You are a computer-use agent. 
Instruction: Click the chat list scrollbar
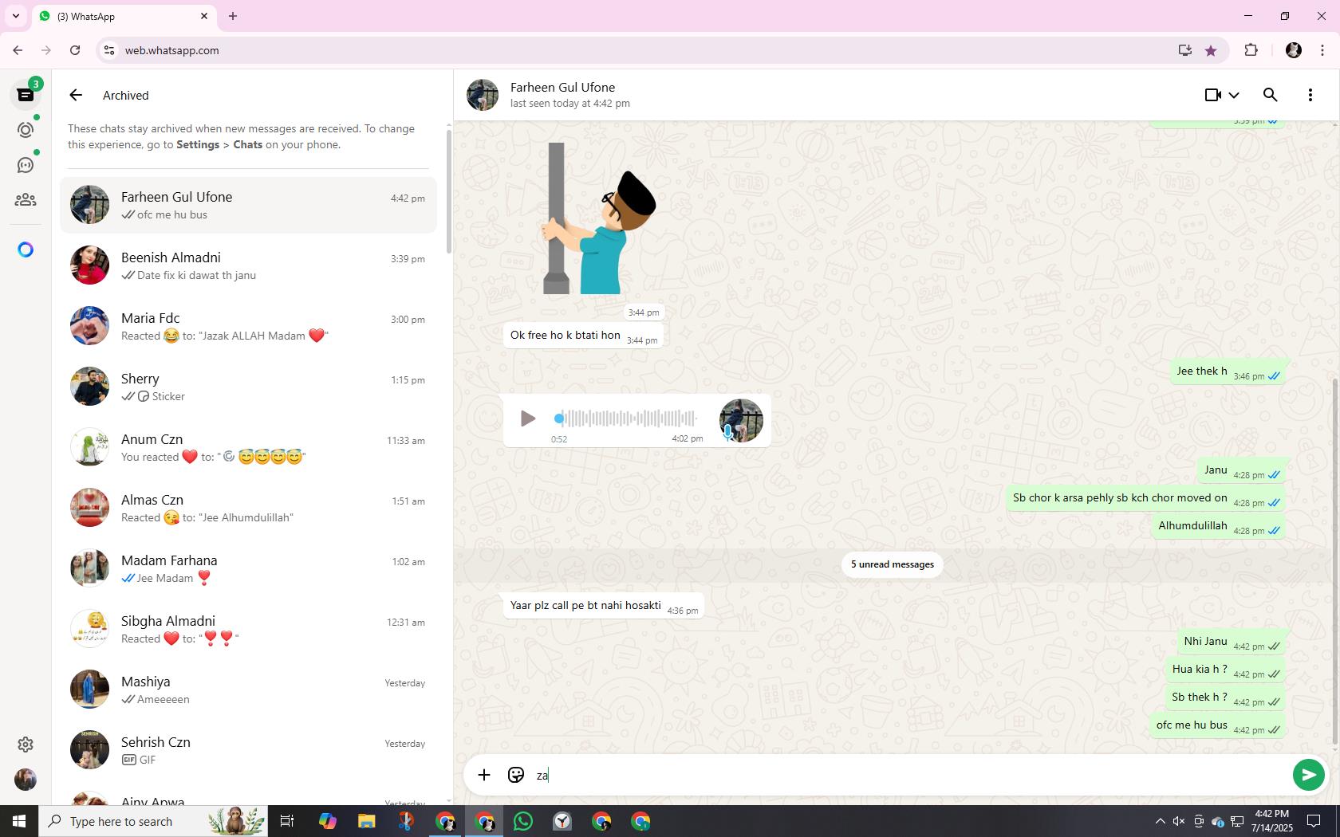449,191
